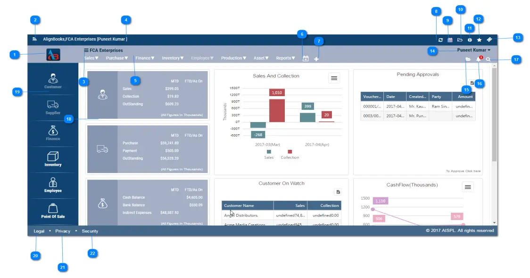Sort Pending Approvals by Amount column header
The height and width of the screenshot is (278, 530).
[464, 97]
